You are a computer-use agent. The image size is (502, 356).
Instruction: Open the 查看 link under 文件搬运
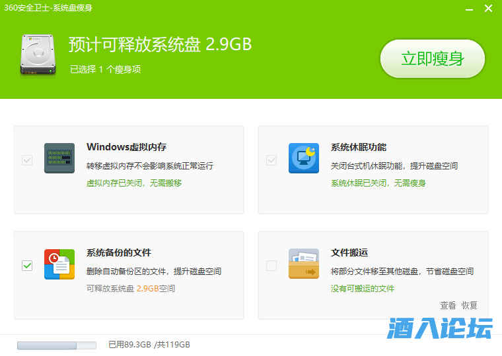point(448,305)
